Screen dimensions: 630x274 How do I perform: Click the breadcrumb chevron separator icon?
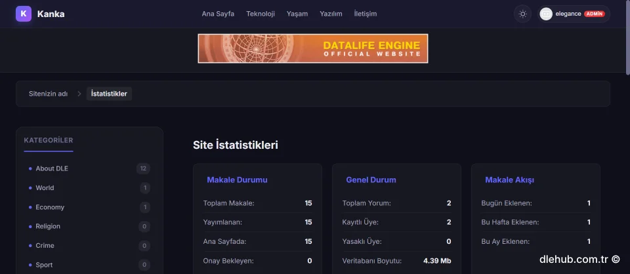tap(79, 94)
